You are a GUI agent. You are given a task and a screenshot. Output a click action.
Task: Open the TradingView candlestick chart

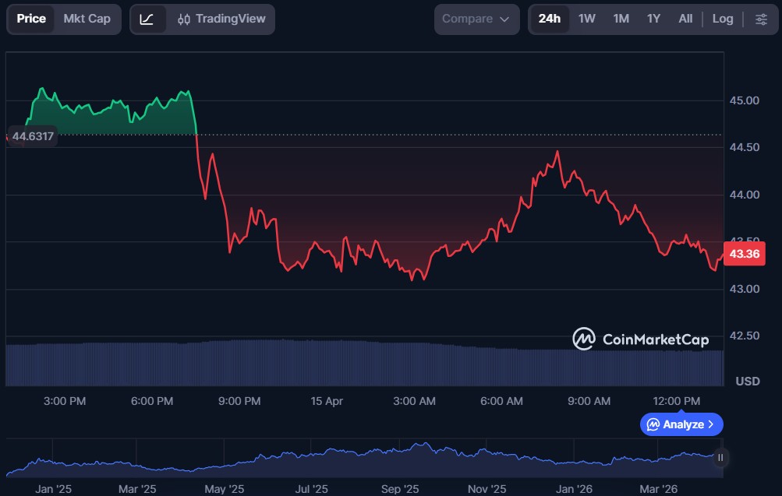tap(221, 19)
